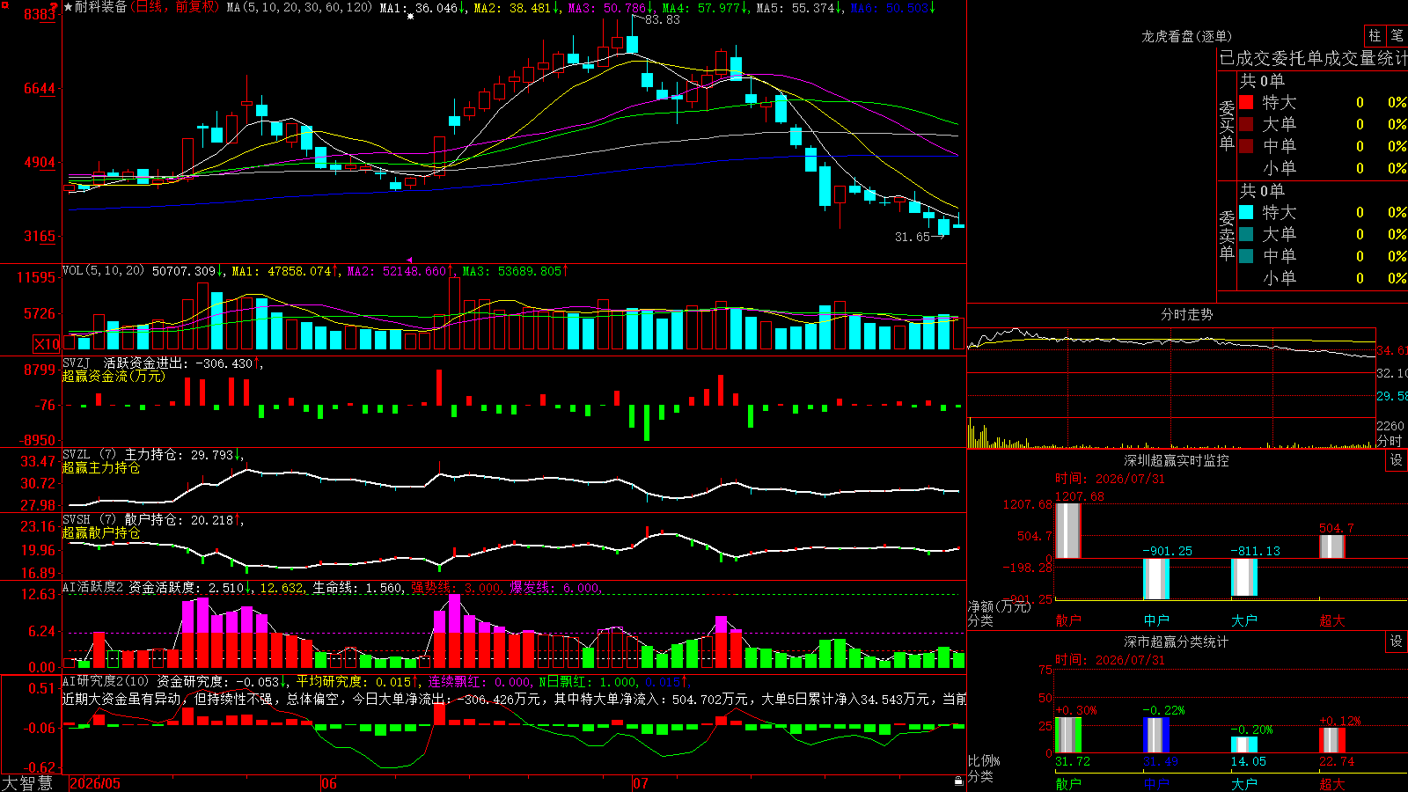Click the SVZJ indicator name
Screen dimensions: 1408x792
(77, 363)
